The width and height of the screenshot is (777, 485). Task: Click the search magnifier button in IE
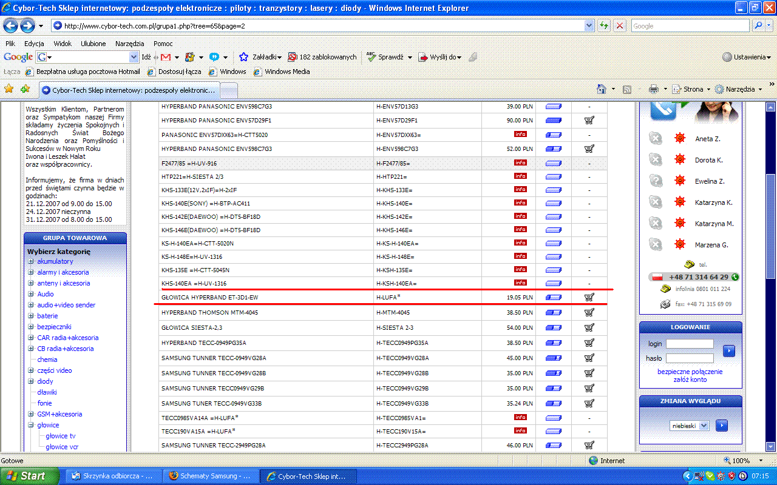pos(758,26)
